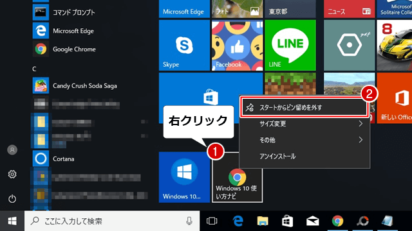Click the Windows Start button
This screenshot has width=412, height=231.
point(12,221)
